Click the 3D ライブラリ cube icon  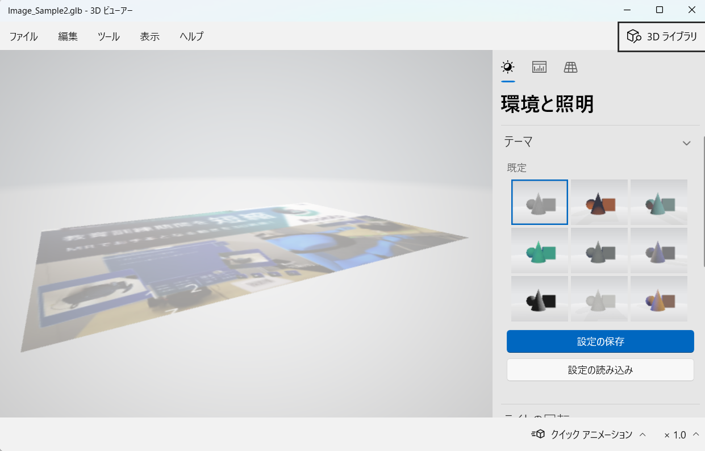click(x=633, y=37)
